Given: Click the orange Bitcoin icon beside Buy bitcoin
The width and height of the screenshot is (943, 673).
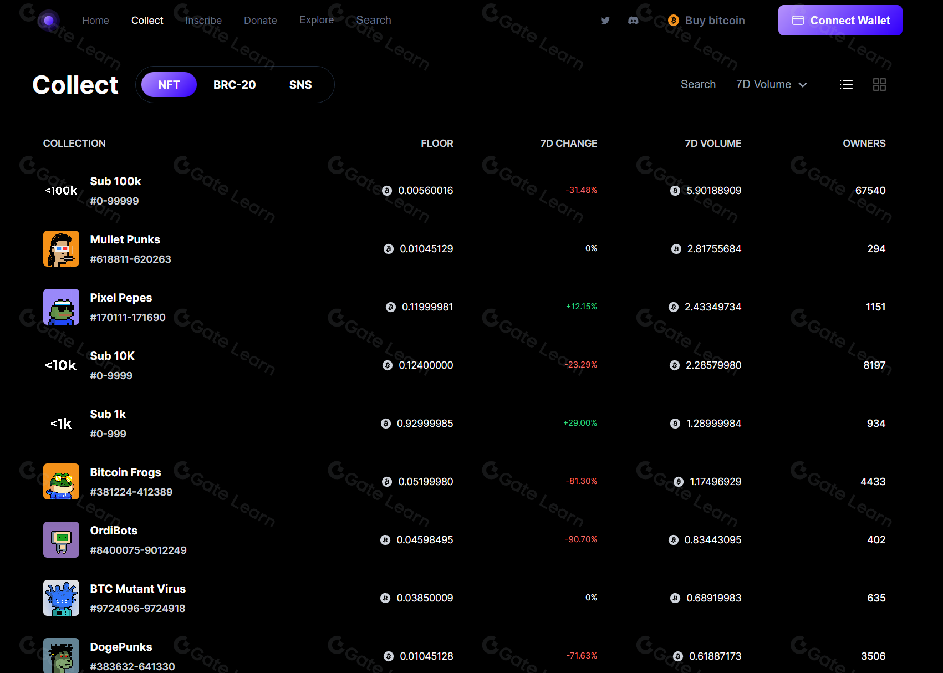Looking at the screenshot, I should pos(674,21).
